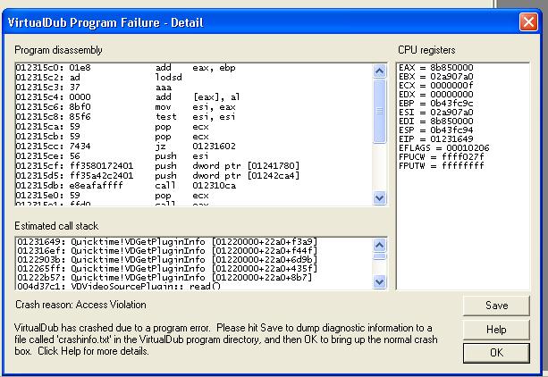Viewport: 548px width, 377px height.
Task: Click the EDI = 8b850000 register line
Action: click(x=436, y=121)
